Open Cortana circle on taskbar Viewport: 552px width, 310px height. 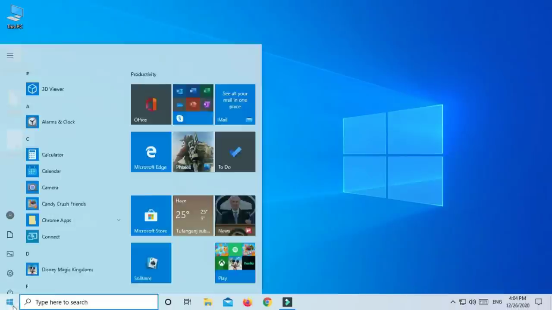168,302
